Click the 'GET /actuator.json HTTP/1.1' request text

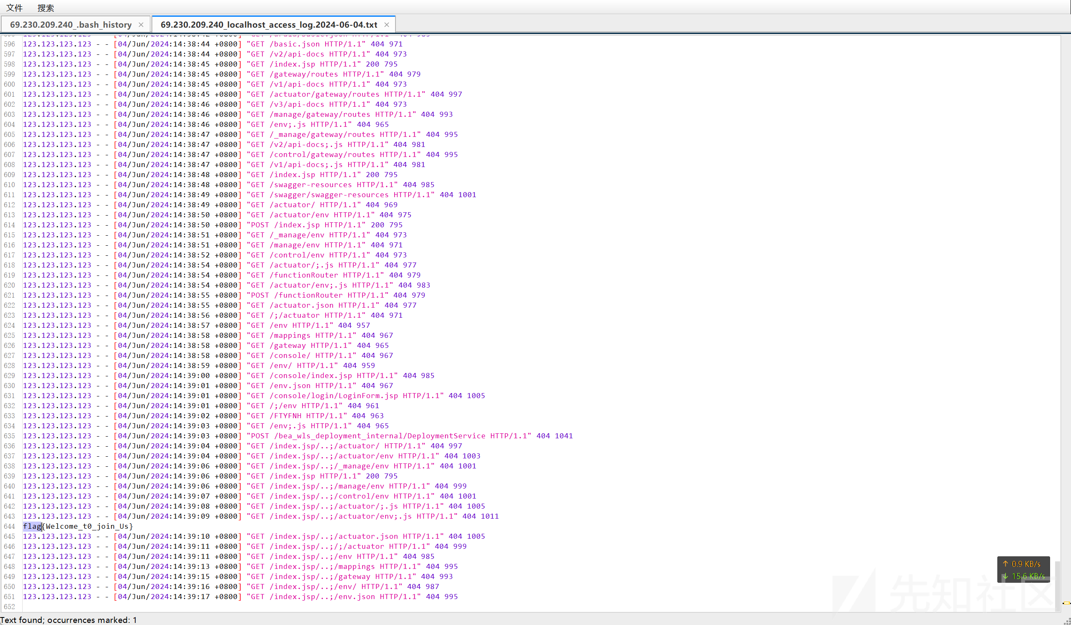[x=313, y=305]
